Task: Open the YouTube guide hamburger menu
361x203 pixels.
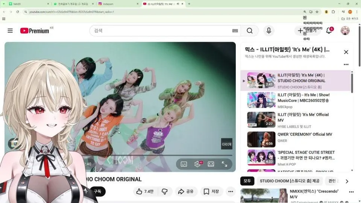Action: [10, 30]
